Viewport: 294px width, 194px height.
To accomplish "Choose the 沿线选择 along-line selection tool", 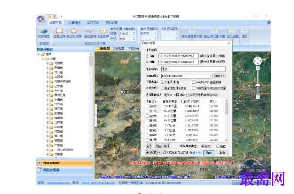I will (90, 33).
